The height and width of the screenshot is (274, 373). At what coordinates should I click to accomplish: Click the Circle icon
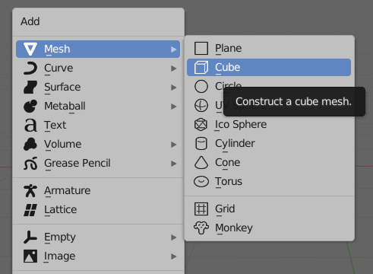201,86
